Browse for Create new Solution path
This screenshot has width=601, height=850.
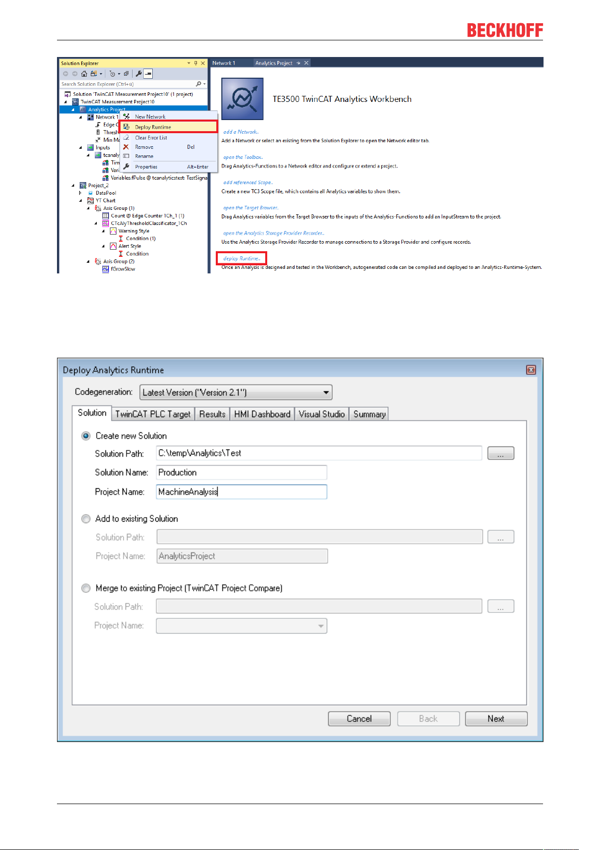(501, 454)
